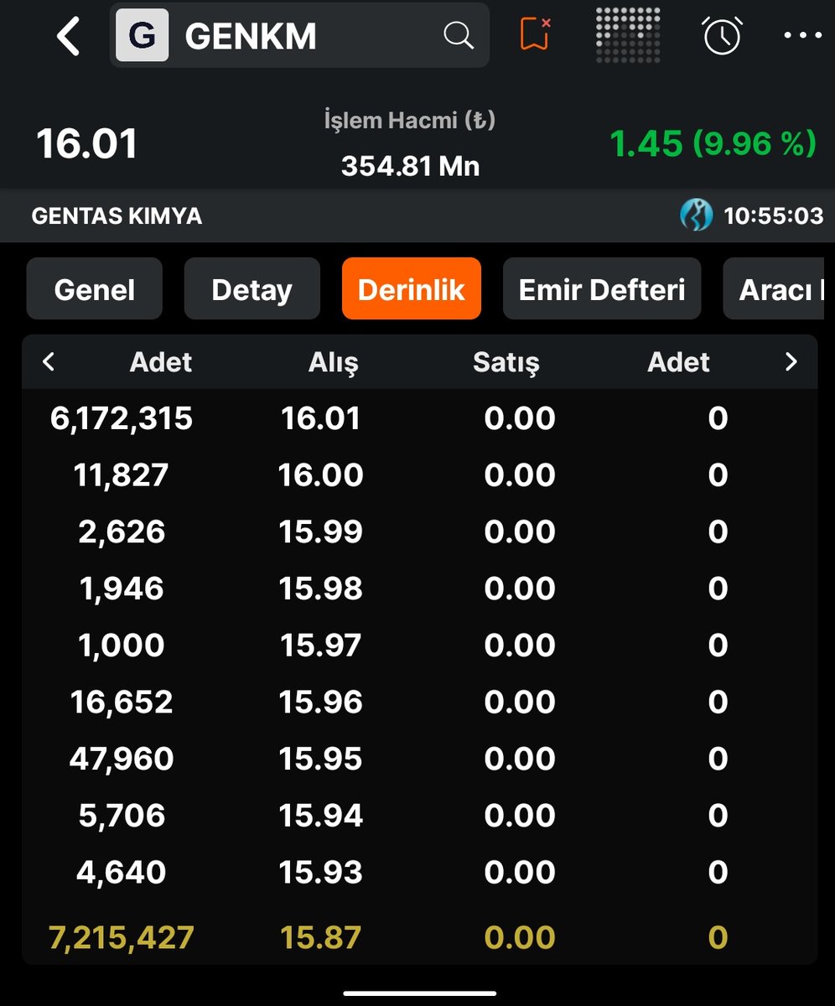Viewport: 835px width, 1006px height.
Task: Select the 4,640 quantity cell
Action: [122, 873]
